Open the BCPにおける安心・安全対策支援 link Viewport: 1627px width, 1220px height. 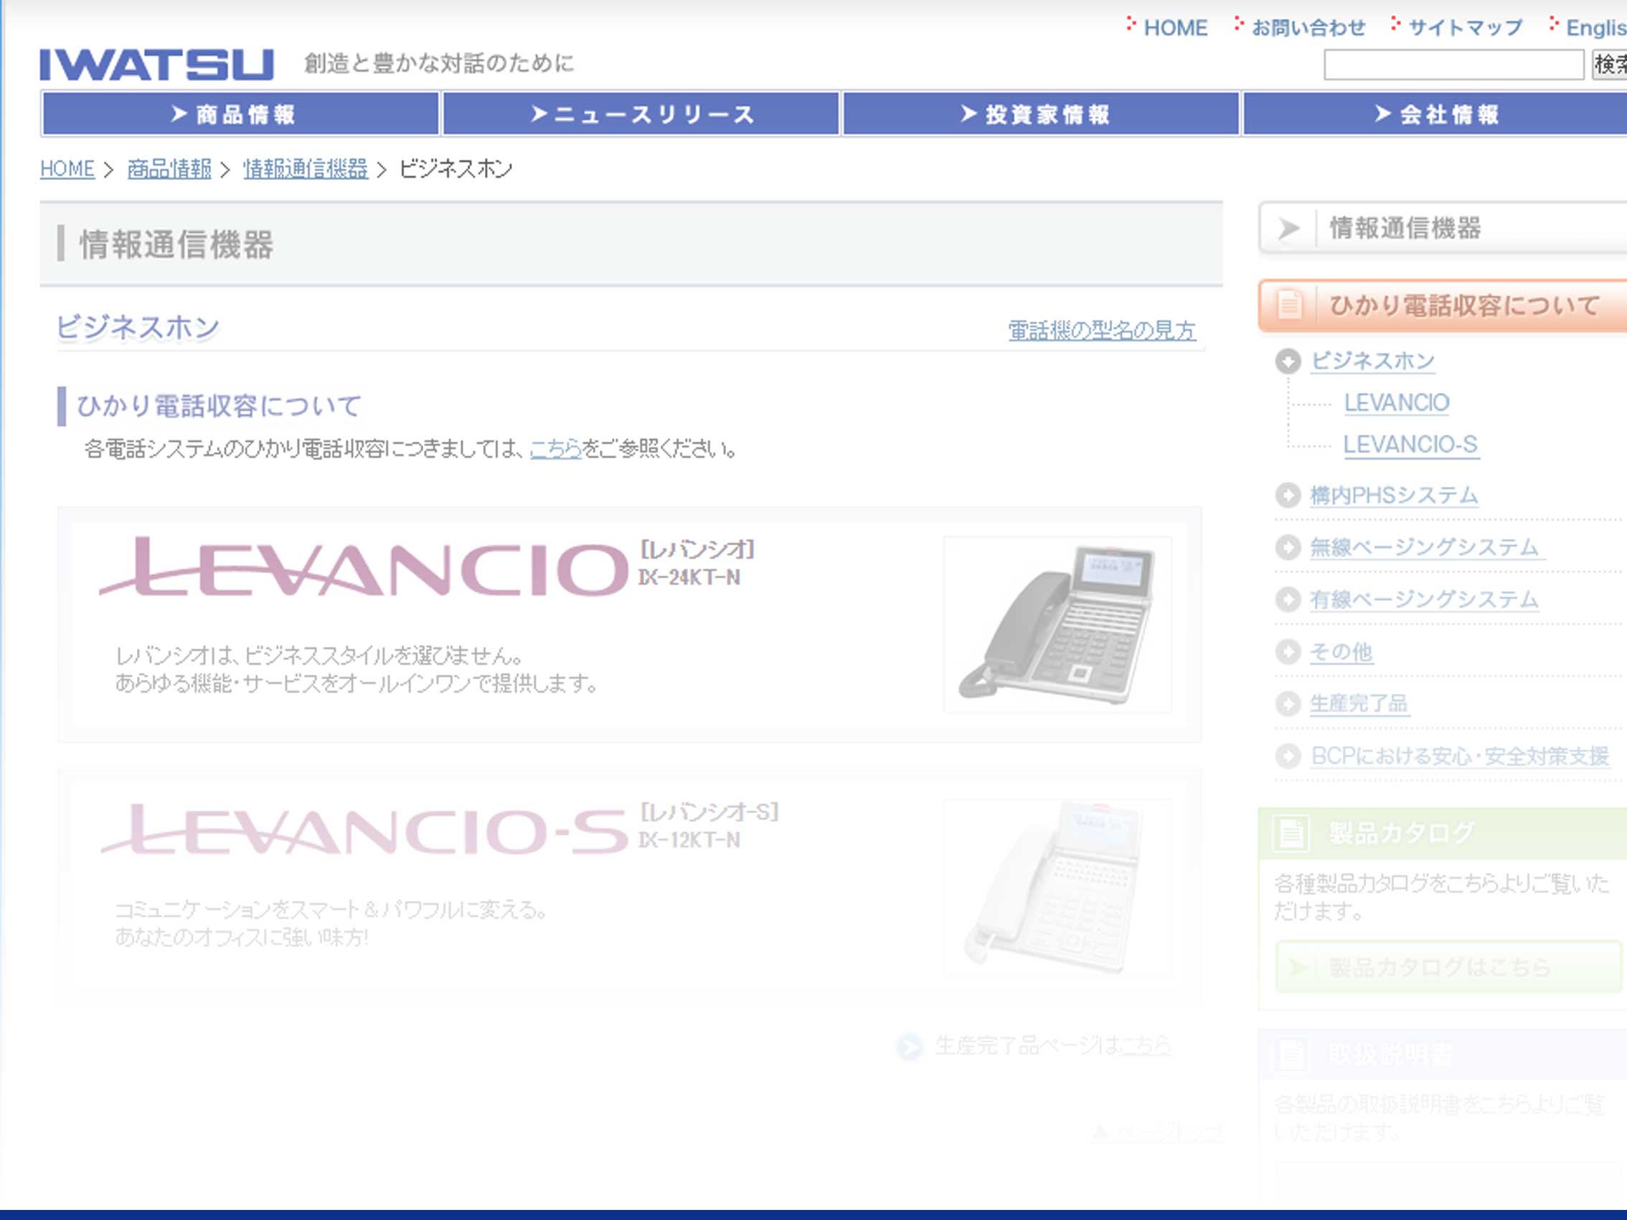pos(1460,756)
